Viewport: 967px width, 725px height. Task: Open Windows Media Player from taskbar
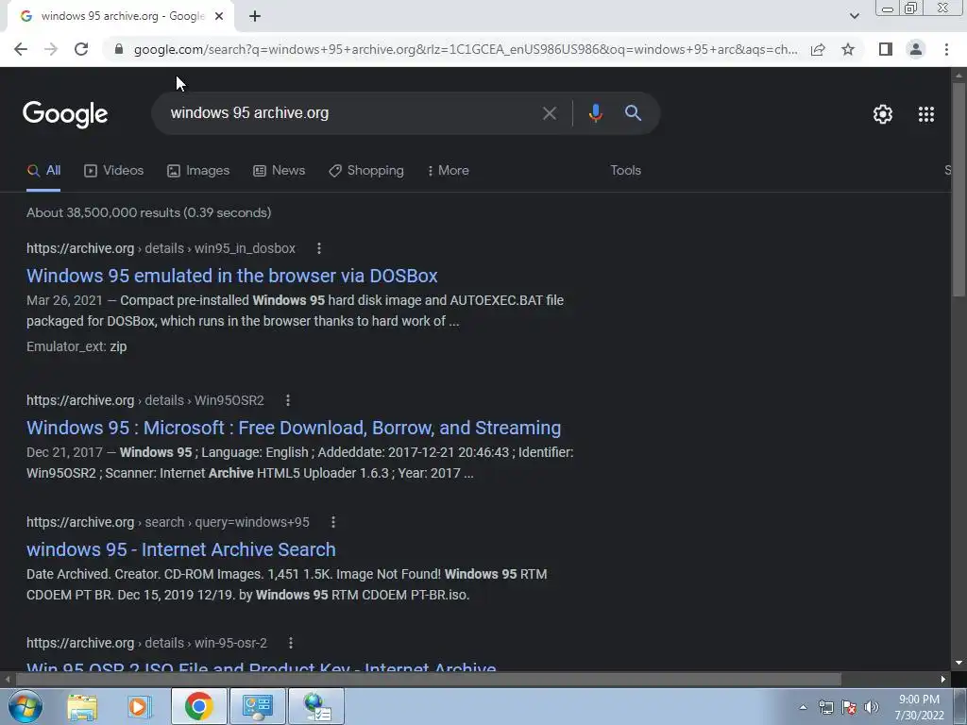click(140, 706)
